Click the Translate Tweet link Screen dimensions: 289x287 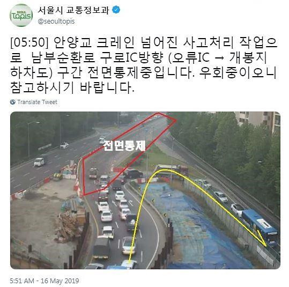click(37, 102)
